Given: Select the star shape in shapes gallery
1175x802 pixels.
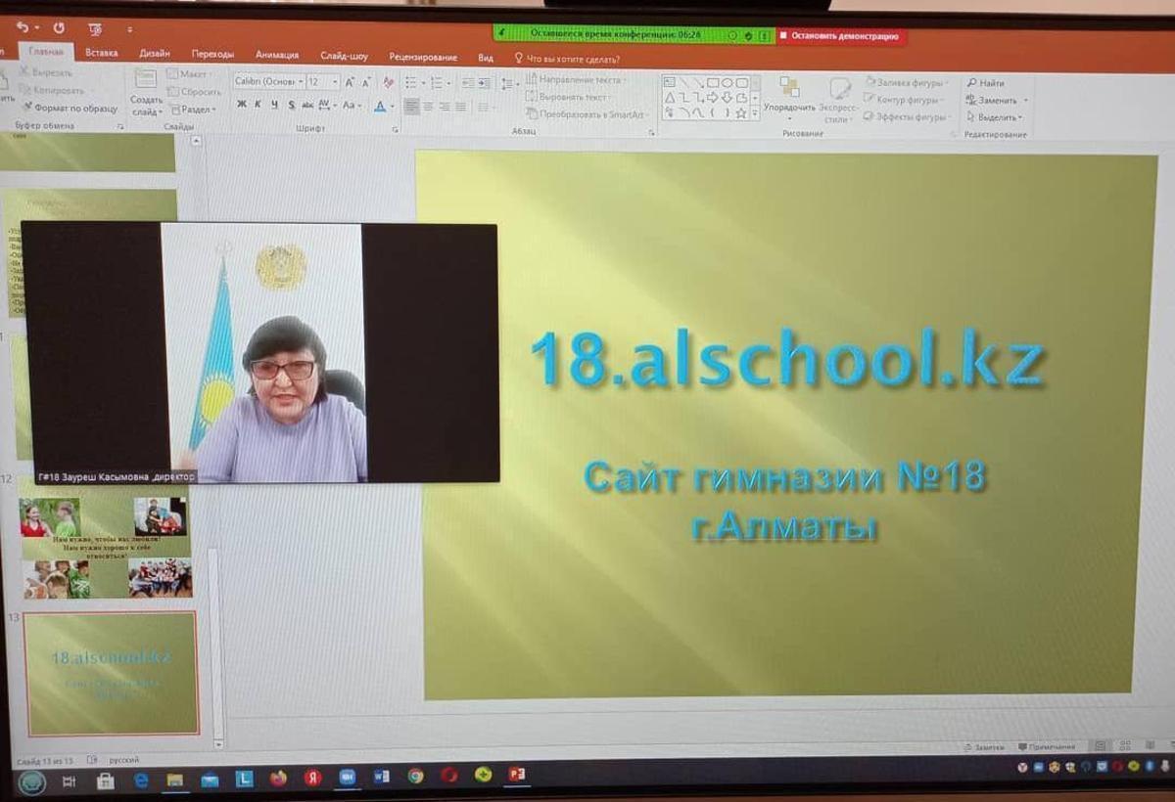Looking at the screenshot, I should pos(741,113).
